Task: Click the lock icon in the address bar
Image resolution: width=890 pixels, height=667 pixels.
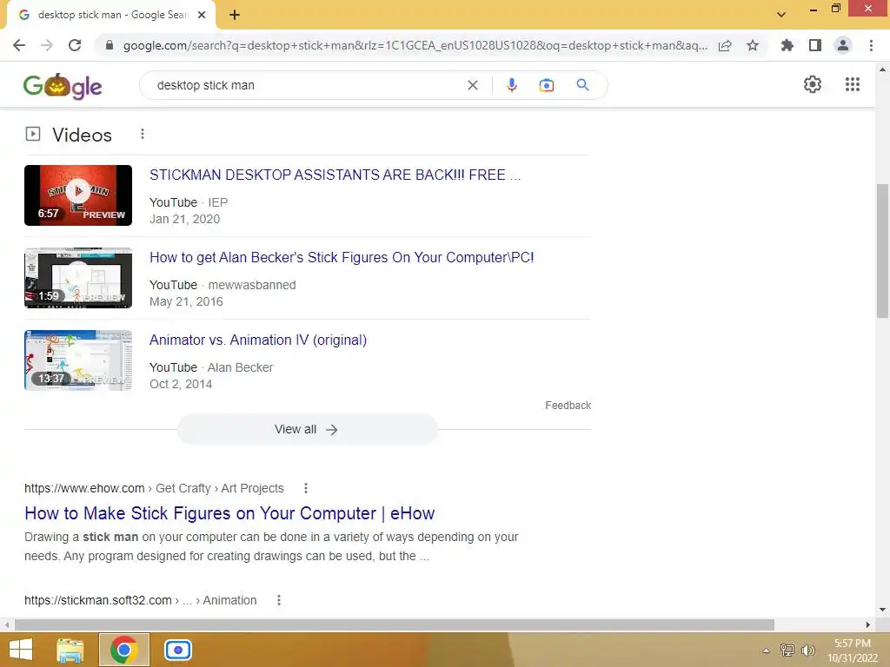Action: click(x=110, y=45)
